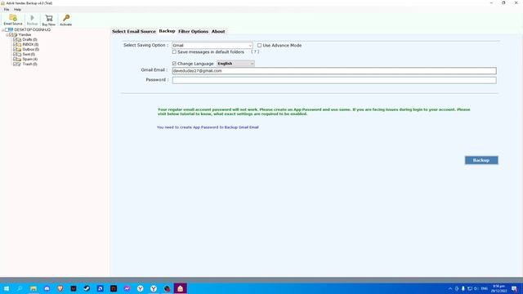Launch Brave browser from the taskbar

coord(60,288)
